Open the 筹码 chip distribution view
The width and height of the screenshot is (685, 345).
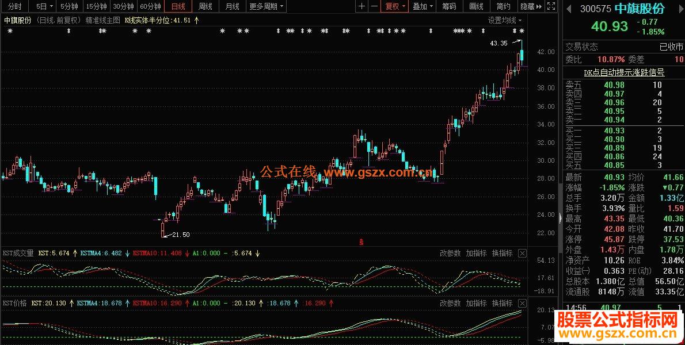448,7
